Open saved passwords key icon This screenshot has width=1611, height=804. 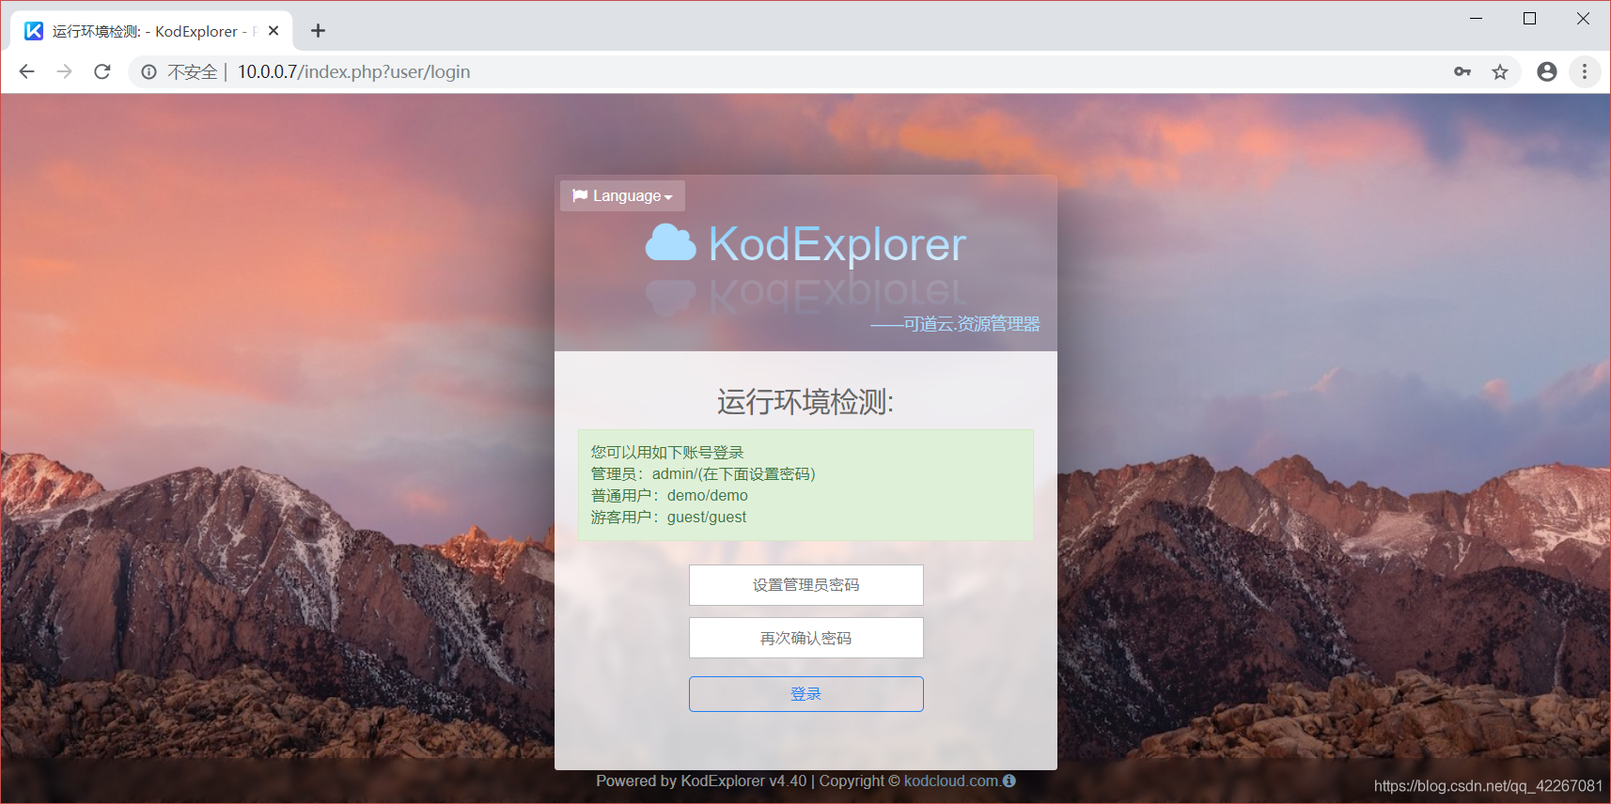pyautogui.click(x=1462, y=71)
